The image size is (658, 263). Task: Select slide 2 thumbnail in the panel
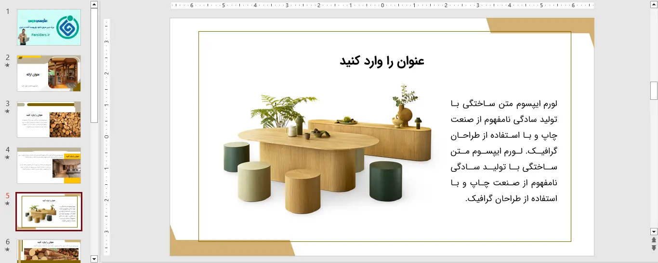[x=49, y=73]
